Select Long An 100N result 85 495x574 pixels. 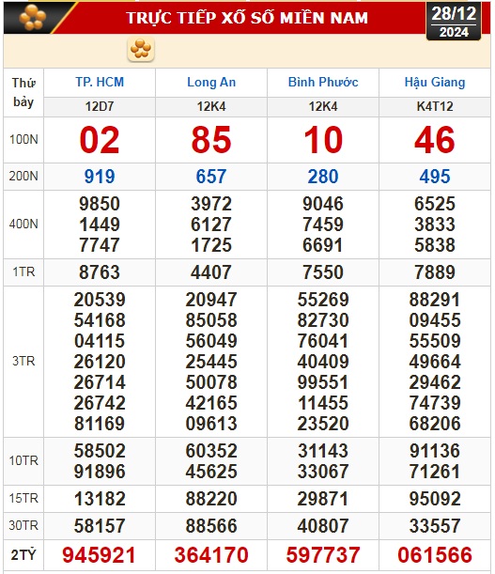pyautogui.click(x=211, y=140)
